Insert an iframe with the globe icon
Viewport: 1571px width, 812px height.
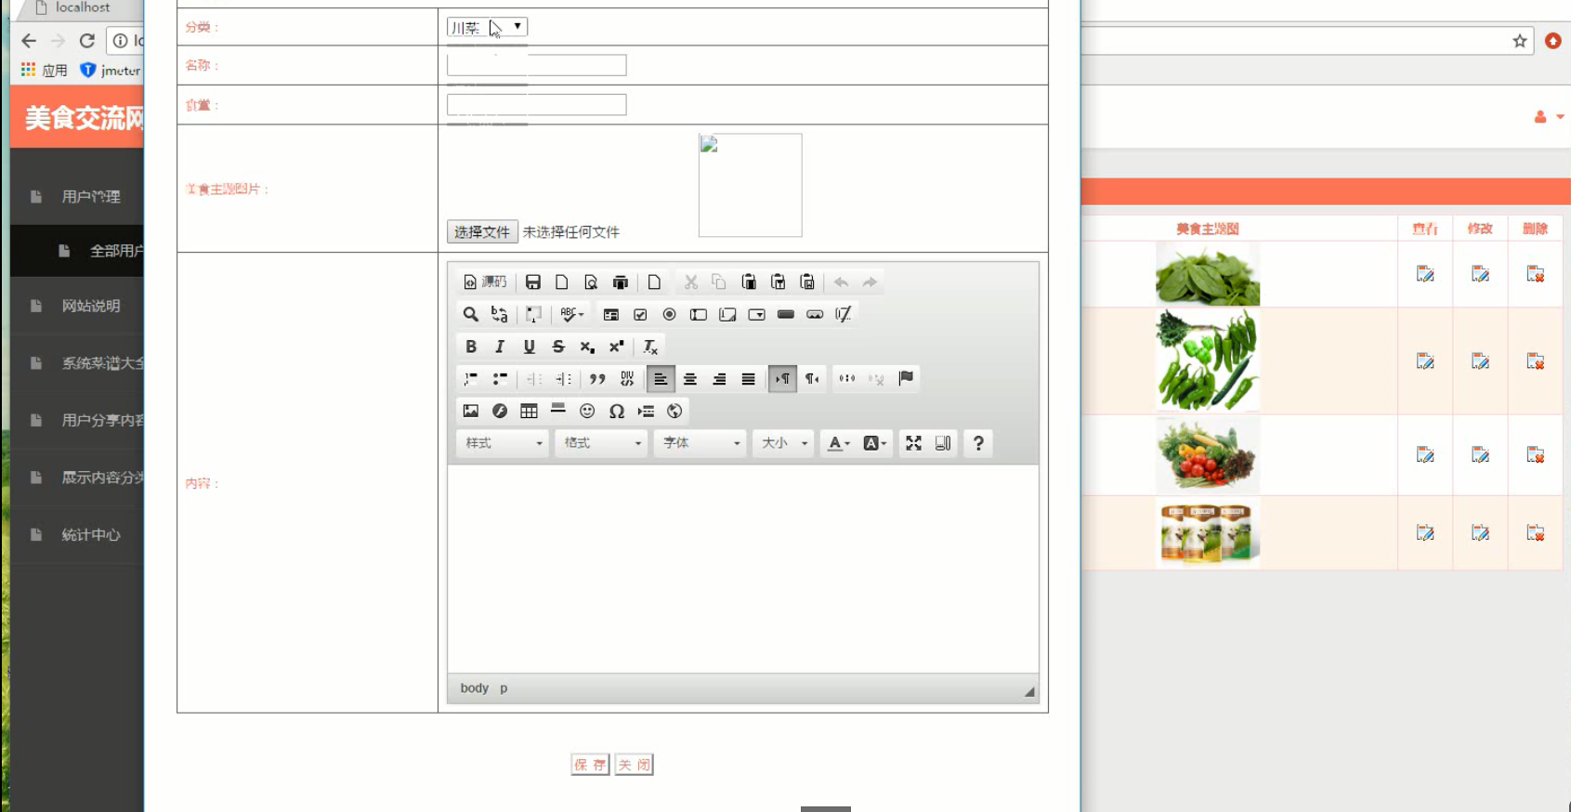coord(674,411)
